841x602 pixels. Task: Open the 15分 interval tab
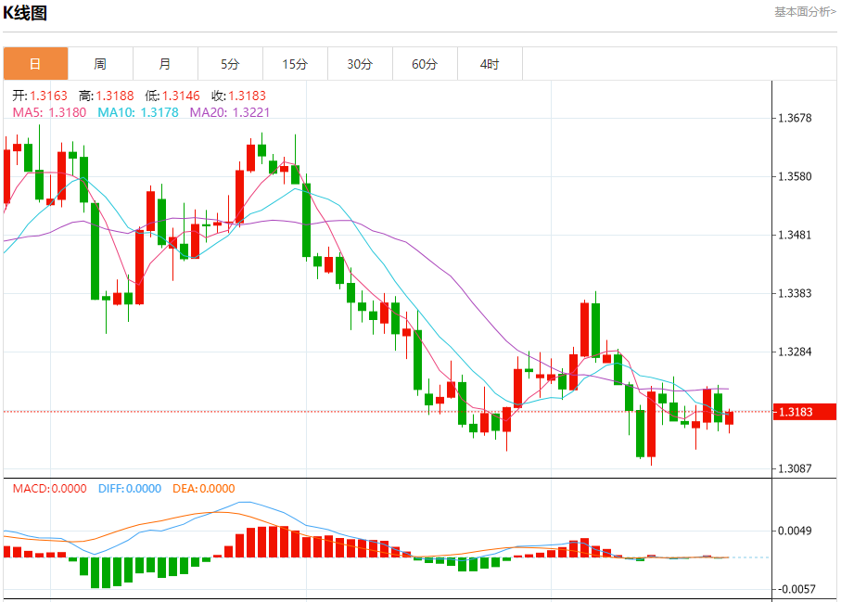click(x=295, y=64)
